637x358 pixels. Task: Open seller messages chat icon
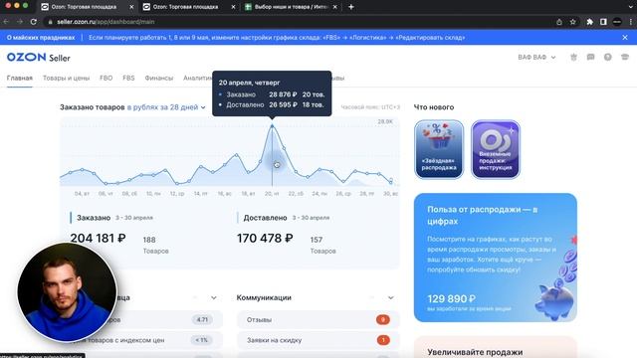click(590, 58)
